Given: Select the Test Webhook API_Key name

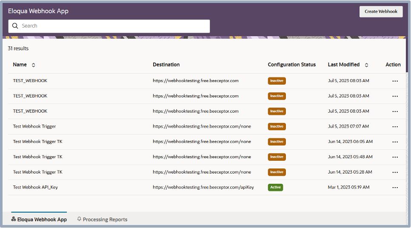Looking at the screenshot, I should 35,187.
